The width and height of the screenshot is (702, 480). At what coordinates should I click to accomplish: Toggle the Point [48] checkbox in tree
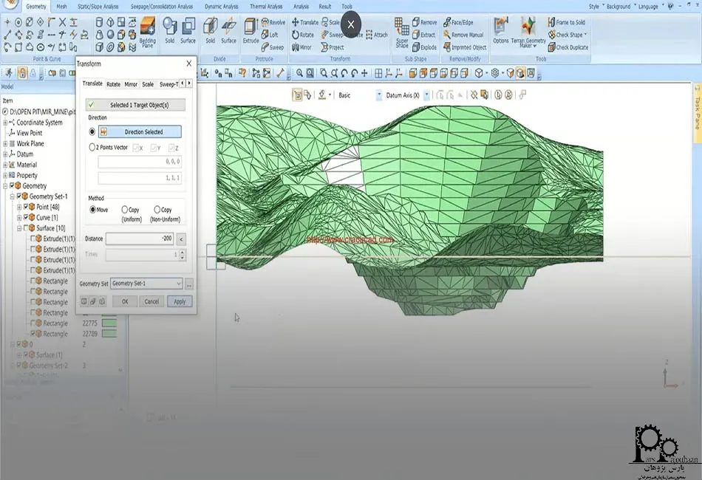tap(27, 208)
